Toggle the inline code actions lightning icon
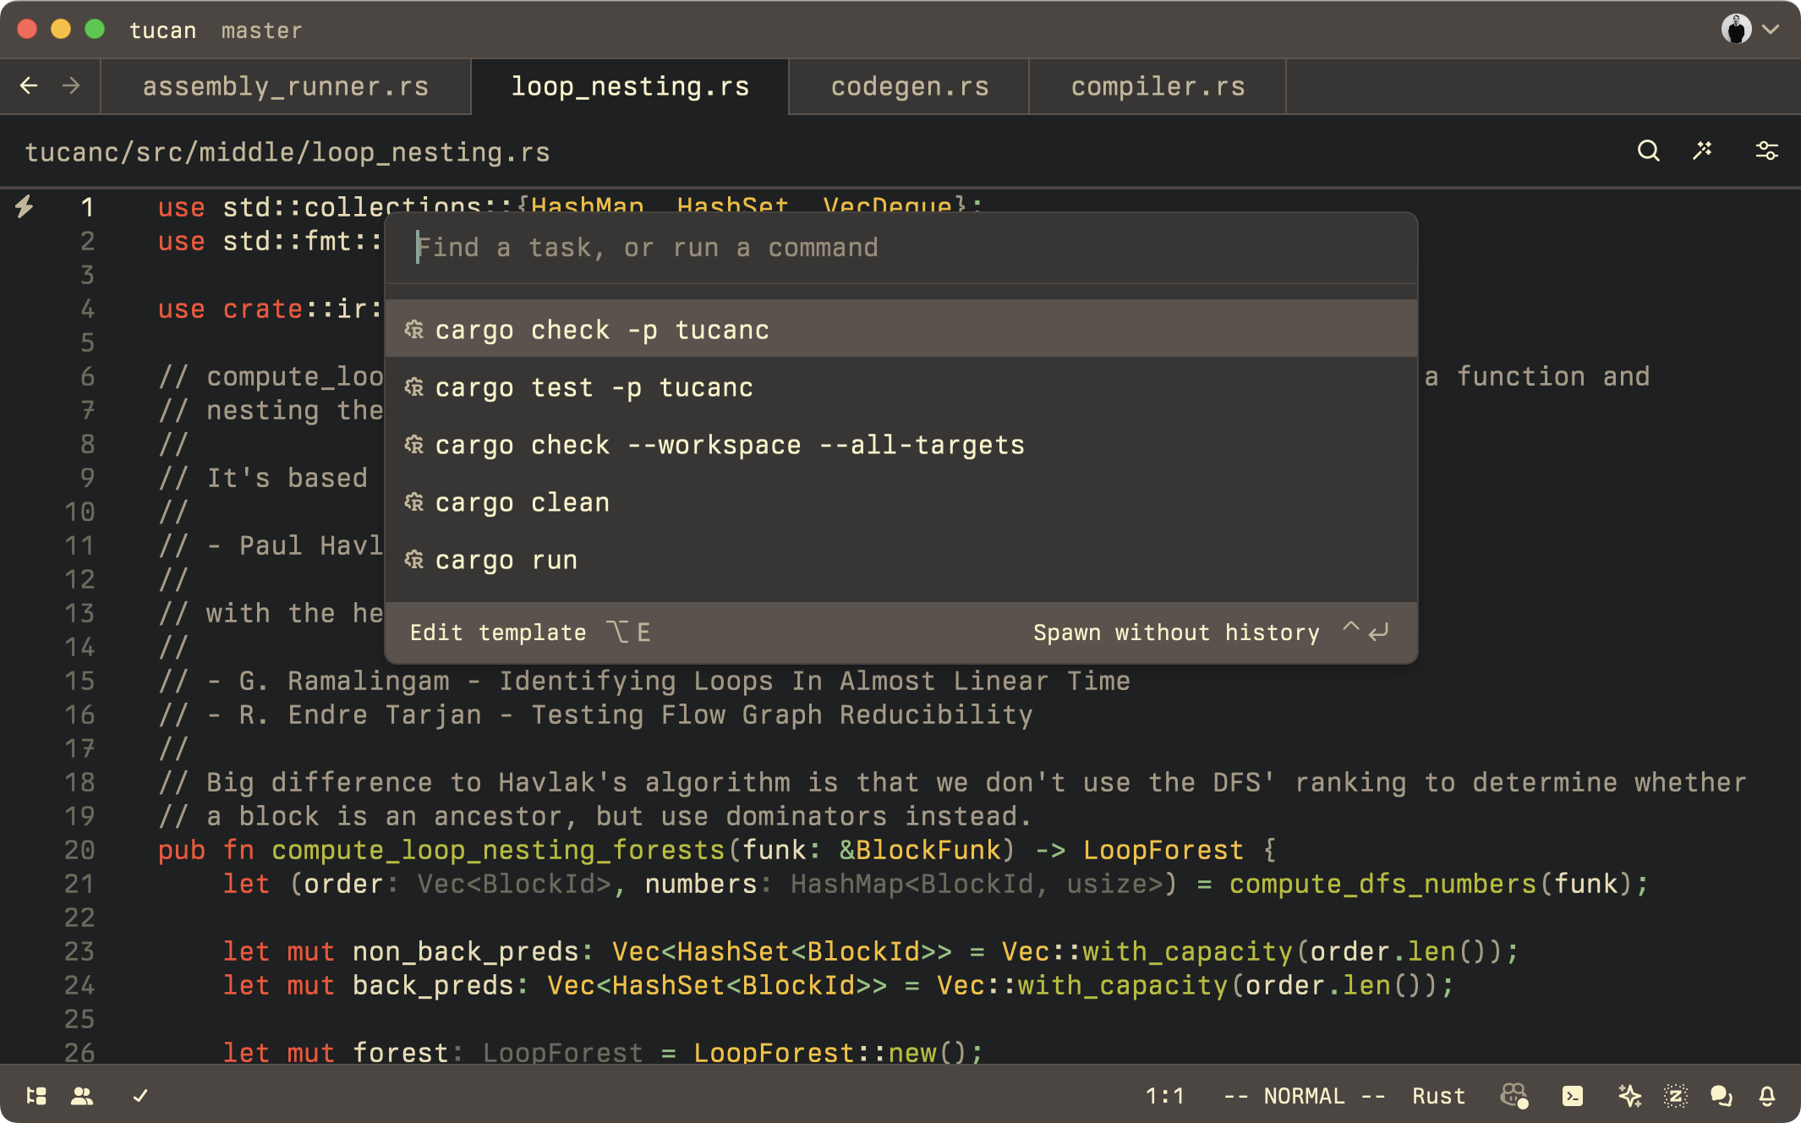 25,207
